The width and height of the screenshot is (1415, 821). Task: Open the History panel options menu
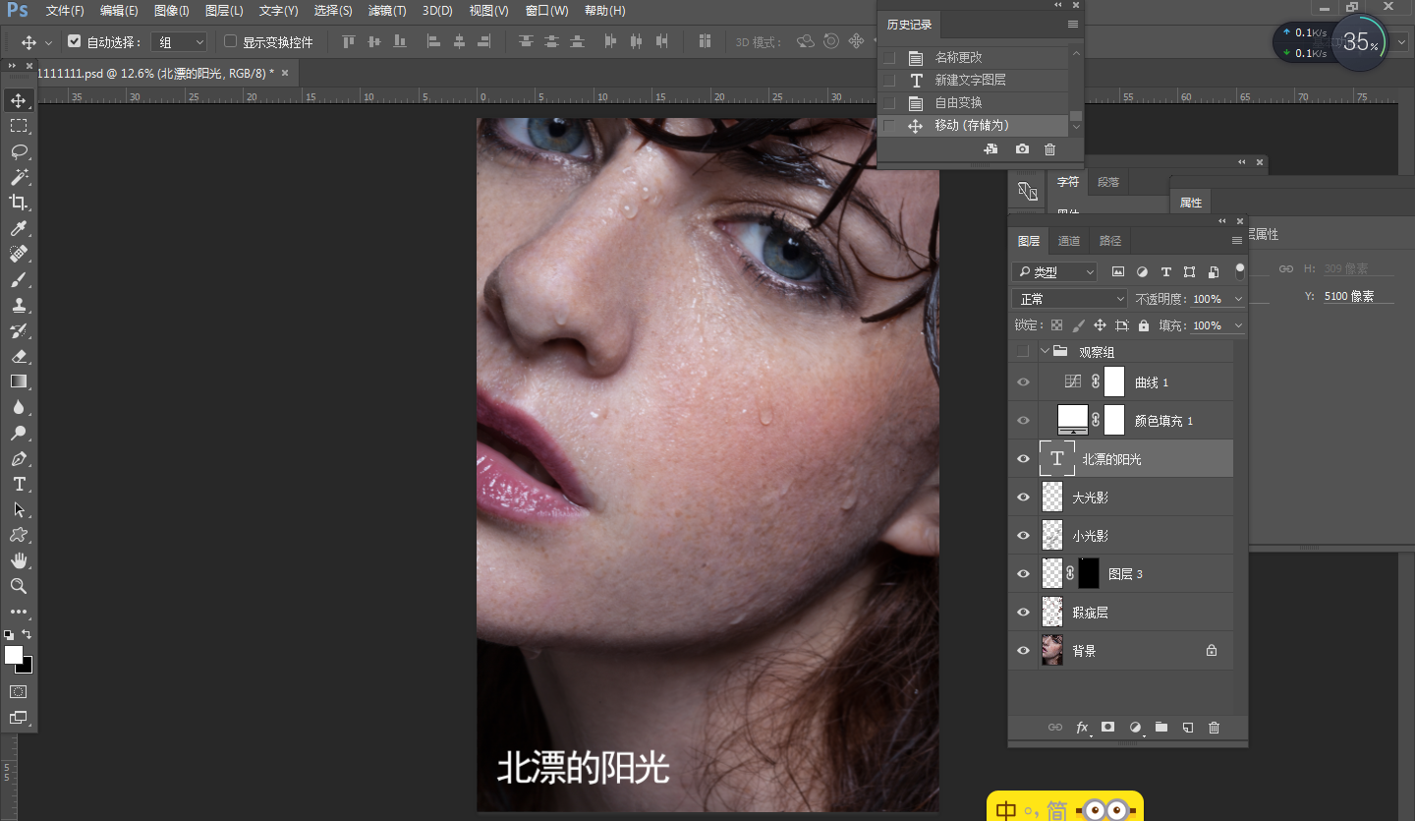pos(1073,25)
